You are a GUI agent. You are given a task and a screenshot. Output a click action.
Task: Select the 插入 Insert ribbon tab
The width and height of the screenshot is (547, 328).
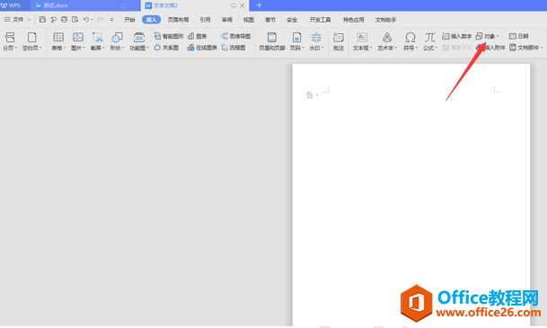(152, 20)
